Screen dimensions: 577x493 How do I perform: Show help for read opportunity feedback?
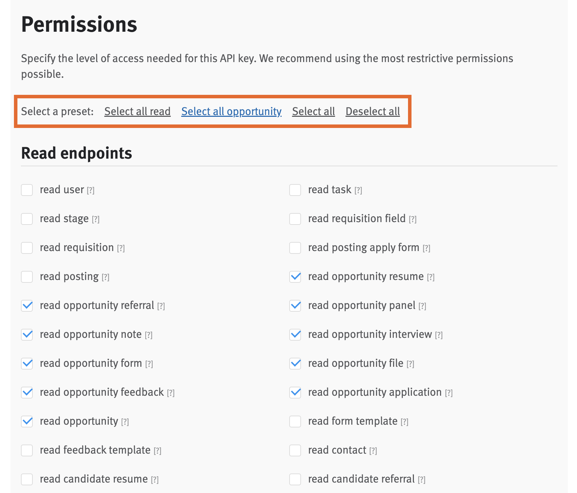tap(171, 393)
